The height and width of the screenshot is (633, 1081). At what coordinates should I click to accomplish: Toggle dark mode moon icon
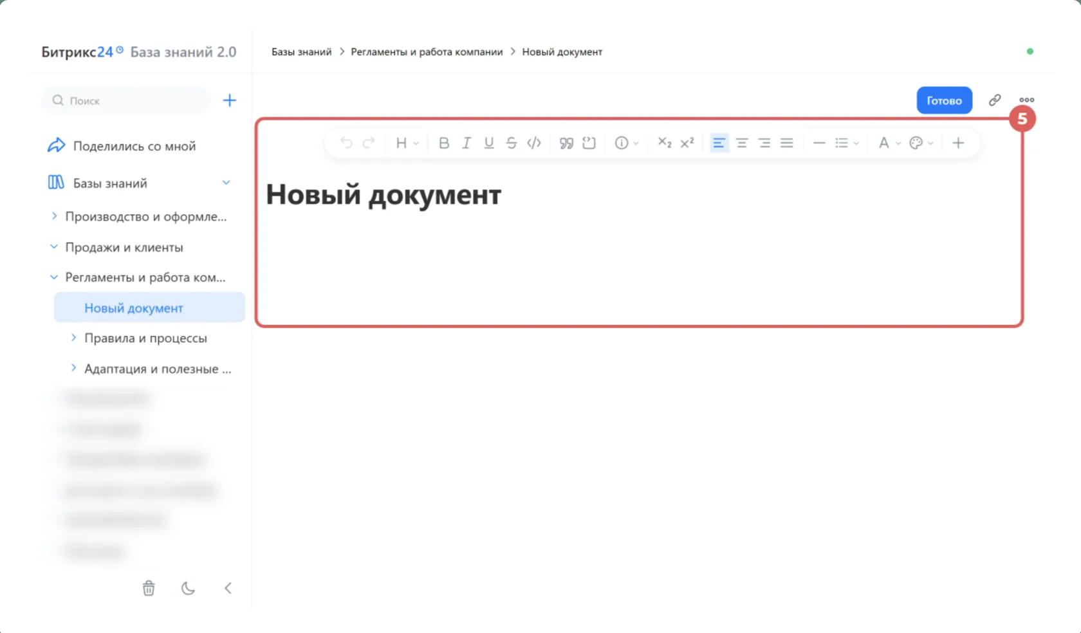[x=188, y=588]
